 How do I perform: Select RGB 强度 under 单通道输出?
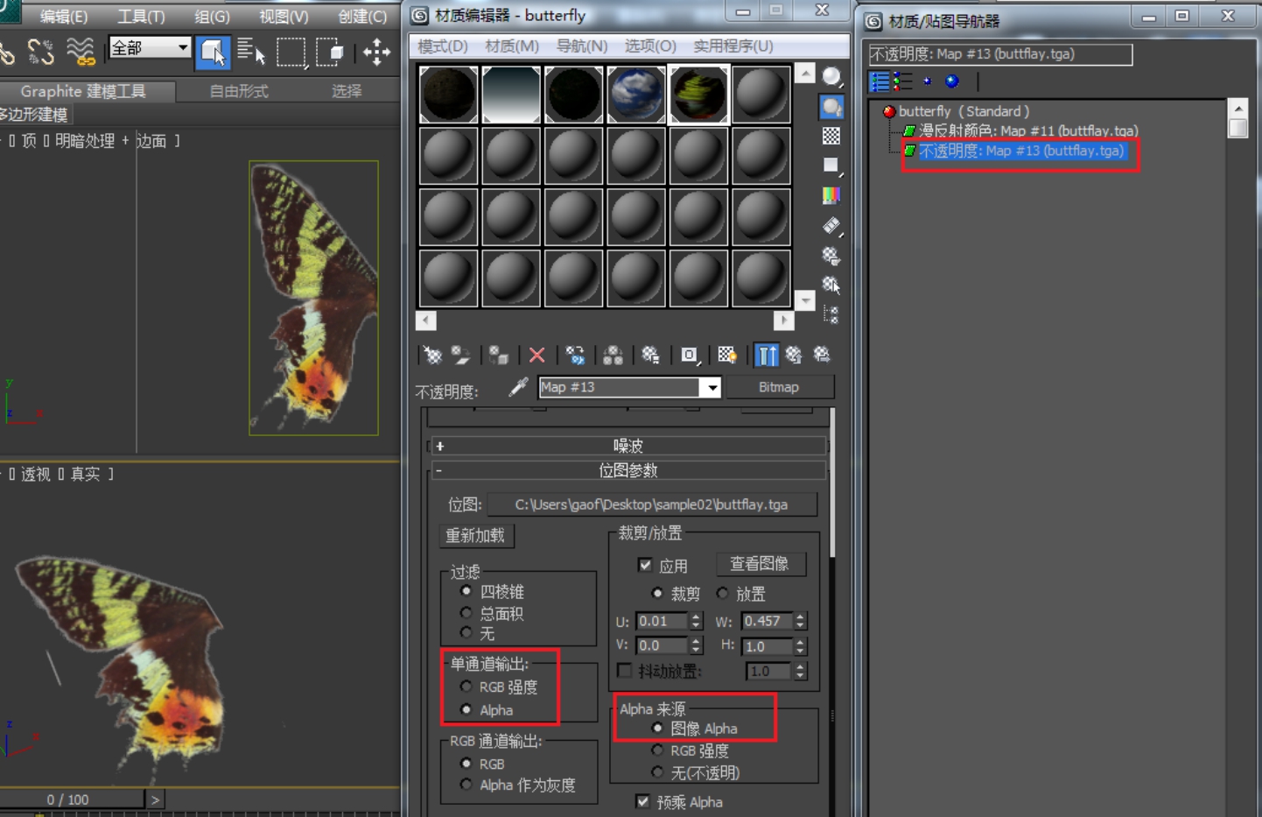tap(466, 687)
